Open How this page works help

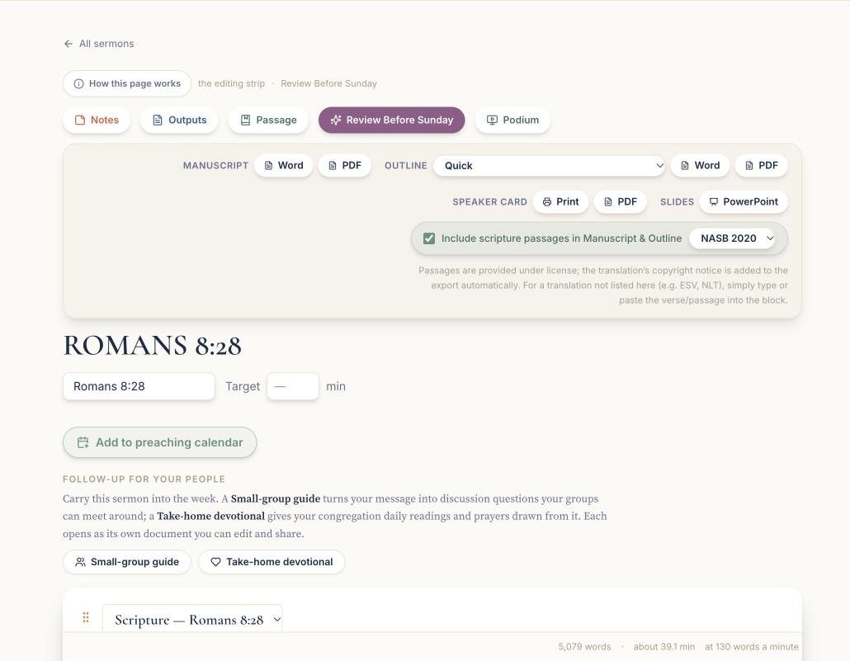127,83
